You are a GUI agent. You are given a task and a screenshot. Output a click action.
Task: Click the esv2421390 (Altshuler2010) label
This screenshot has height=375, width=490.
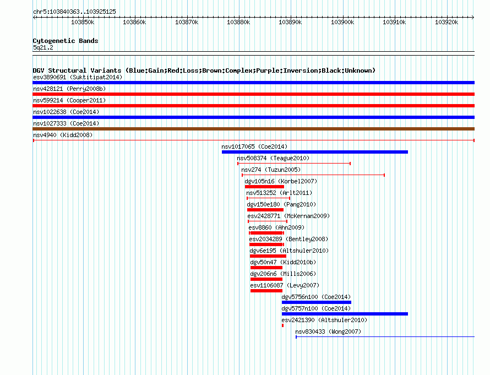[324, 320]
